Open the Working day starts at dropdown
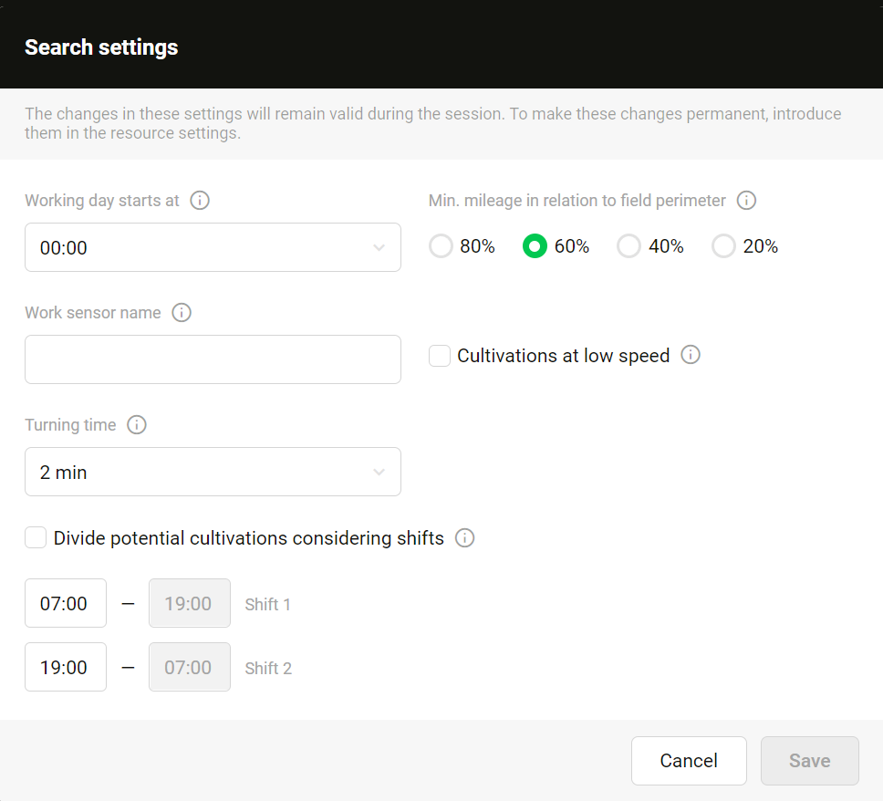Screen dimensions: 883x801 pos(213,247)
